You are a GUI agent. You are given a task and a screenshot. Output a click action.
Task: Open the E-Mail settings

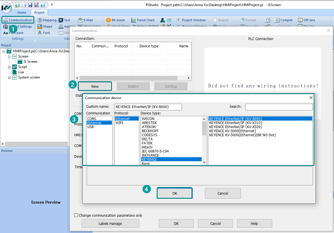pos(85,20)
